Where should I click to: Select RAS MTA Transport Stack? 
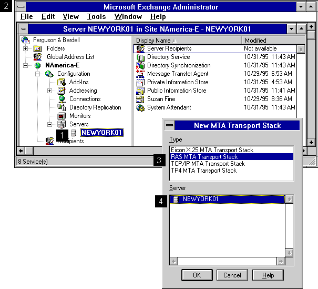(x=231, y=157)
